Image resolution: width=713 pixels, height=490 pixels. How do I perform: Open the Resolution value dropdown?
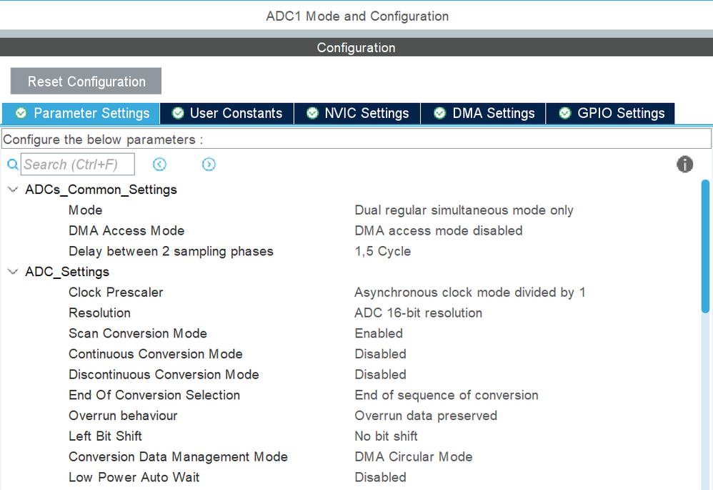click(x=418, y=313)
